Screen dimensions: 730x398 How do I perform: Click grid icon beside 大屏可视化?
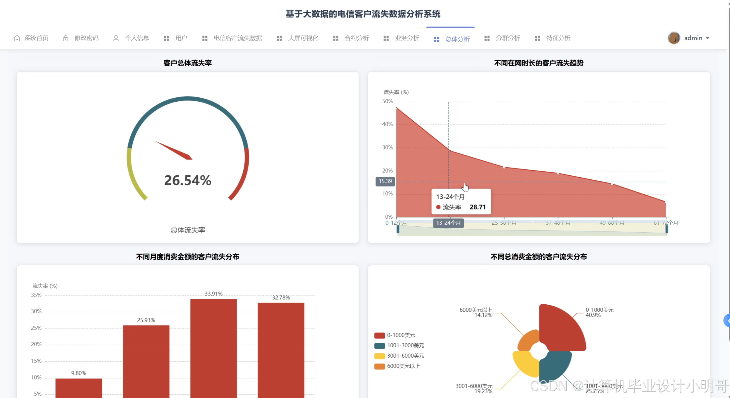tap(279, 38)
